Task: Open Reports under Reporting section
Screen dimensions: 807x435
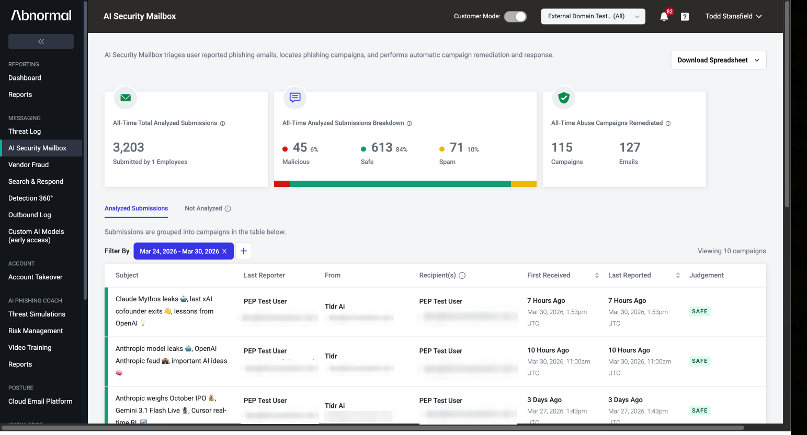Action: [20, 95]
